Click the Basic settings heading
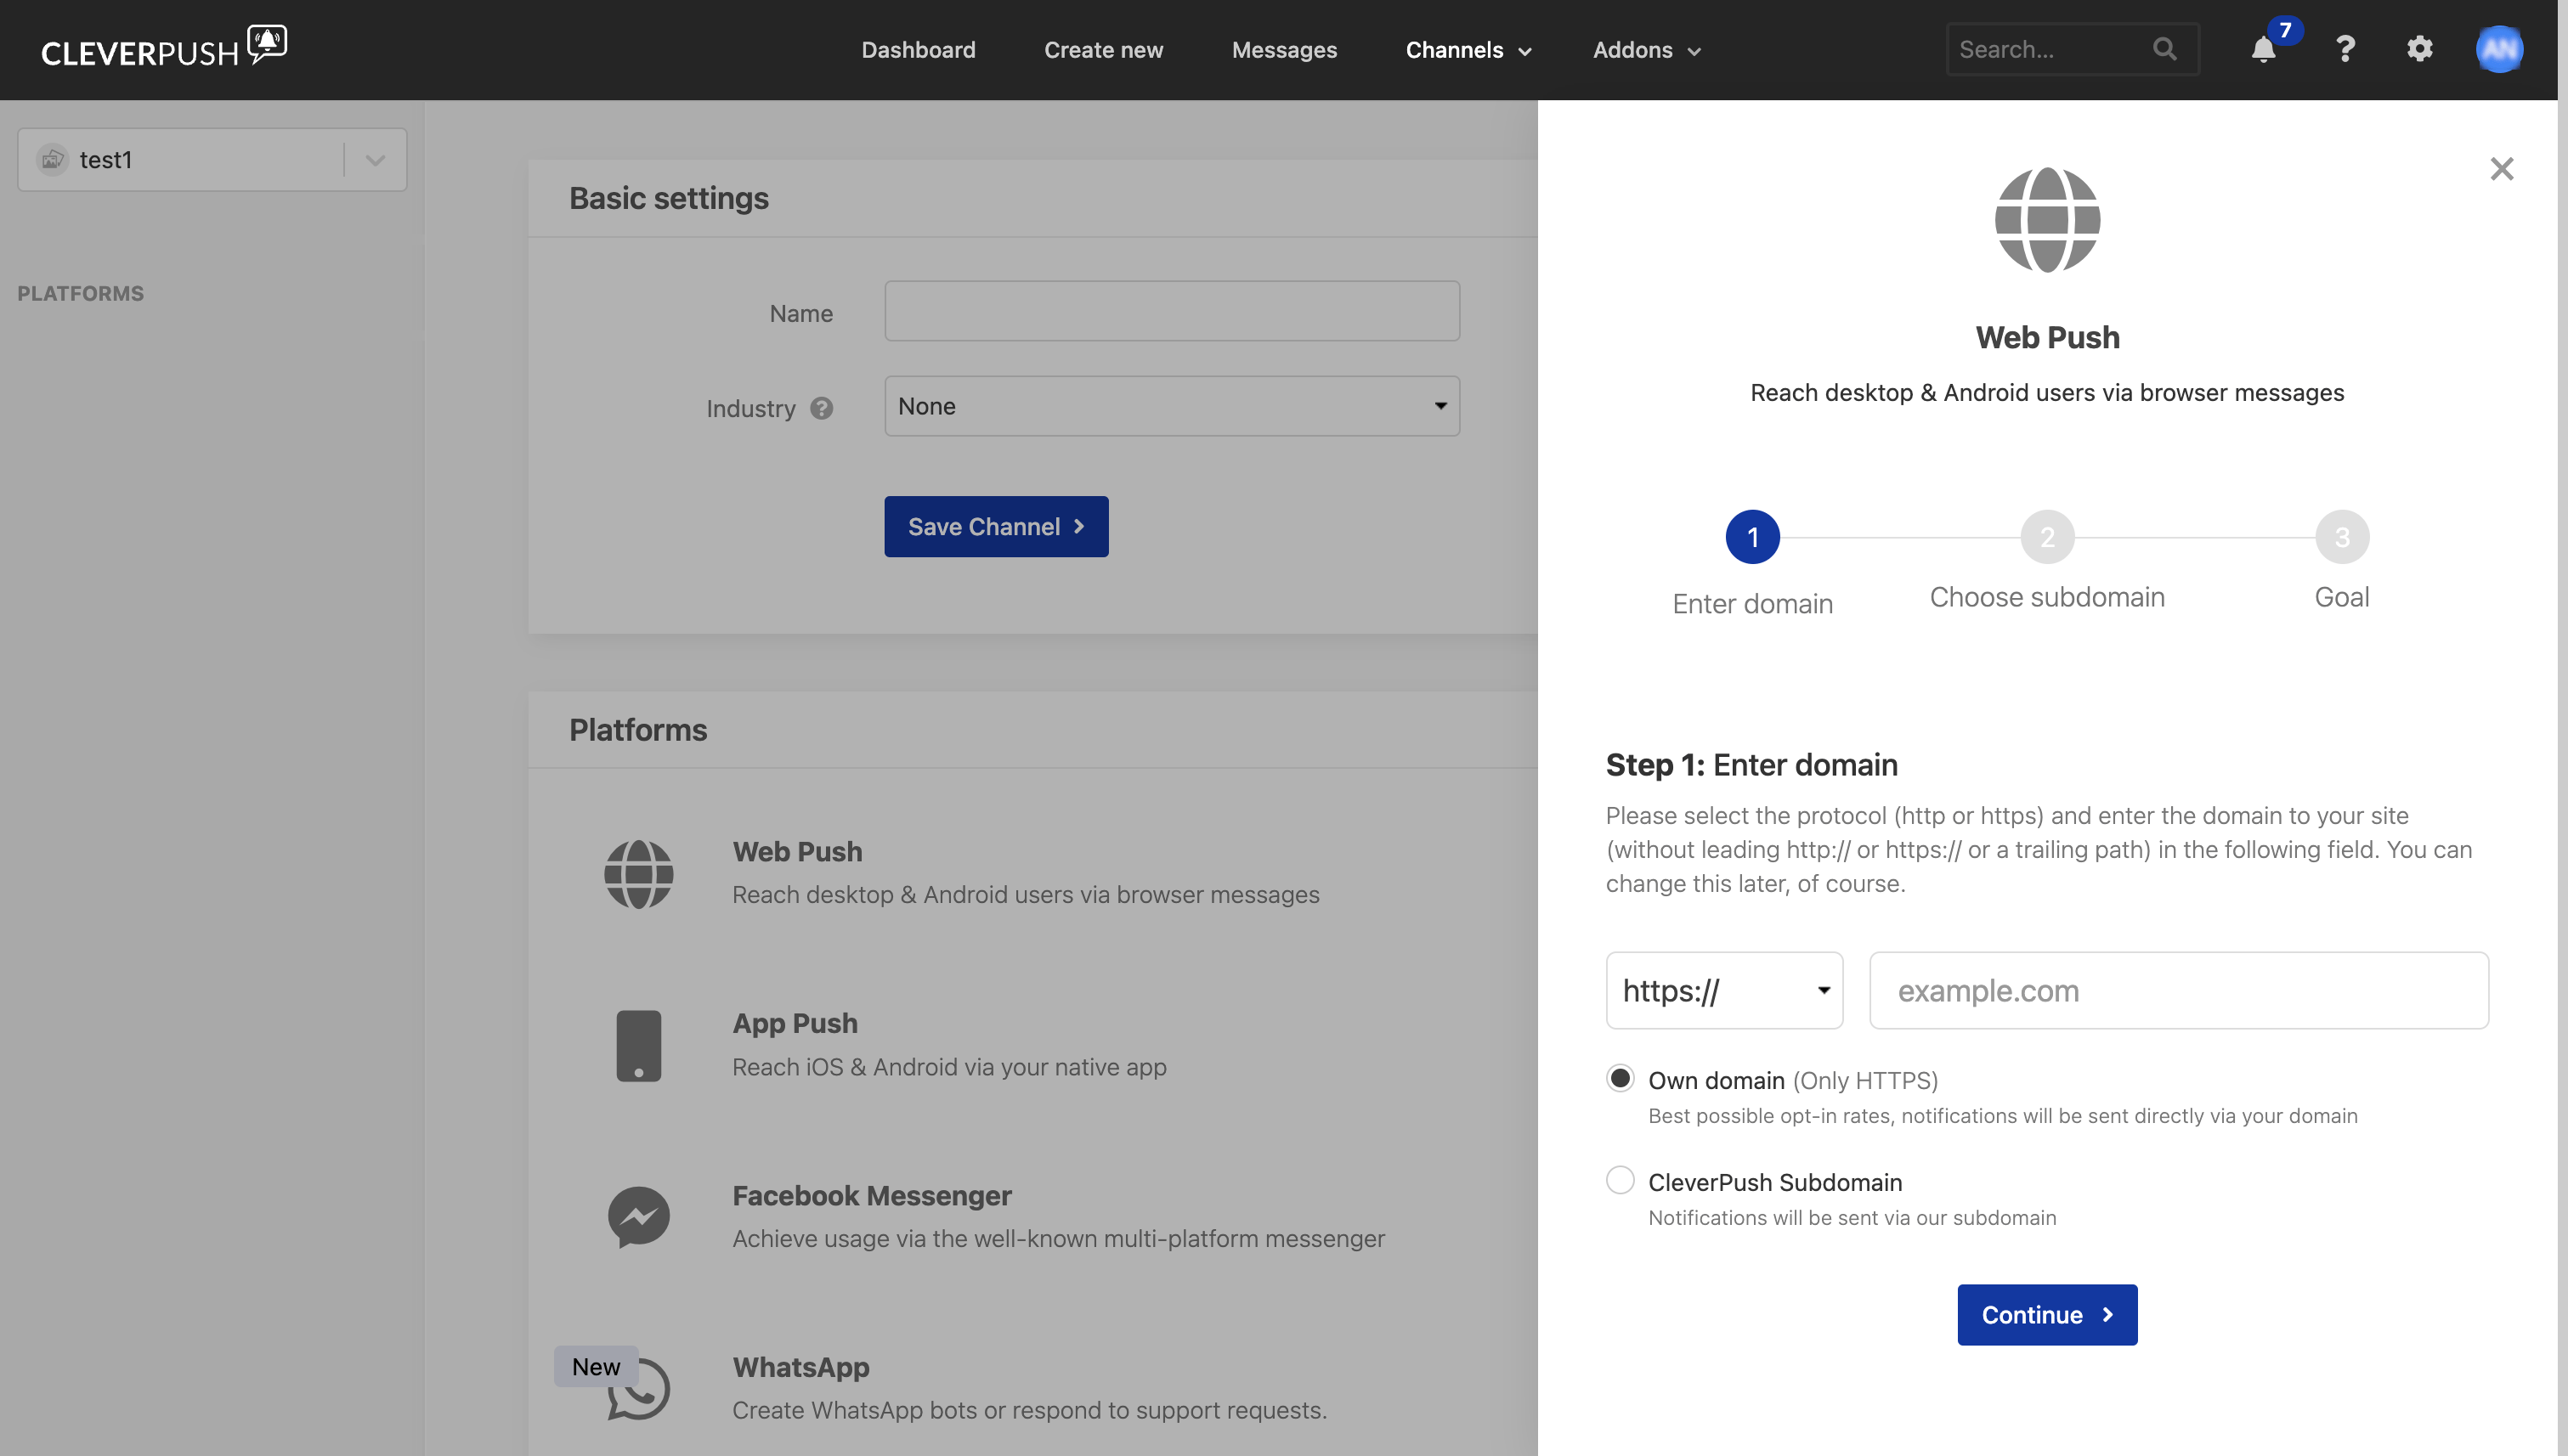 (668, 198)
